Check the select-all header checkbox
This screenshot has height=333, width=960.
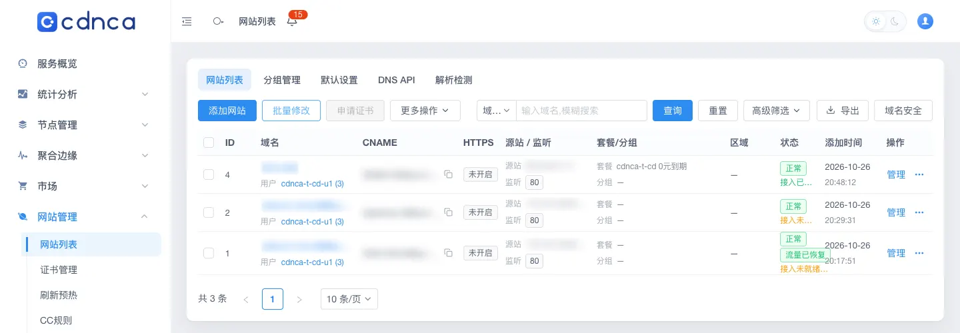pos(209,143)
